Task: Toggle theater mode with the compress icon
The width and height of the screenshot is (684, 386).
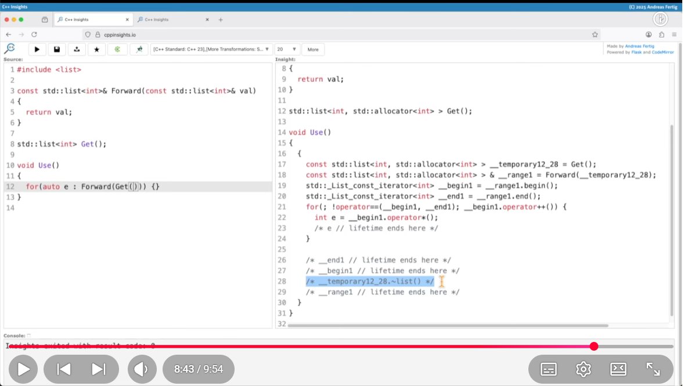Action: point(618,369)
